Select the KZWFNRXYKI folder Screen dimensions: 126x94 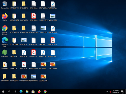click(14, 29)
